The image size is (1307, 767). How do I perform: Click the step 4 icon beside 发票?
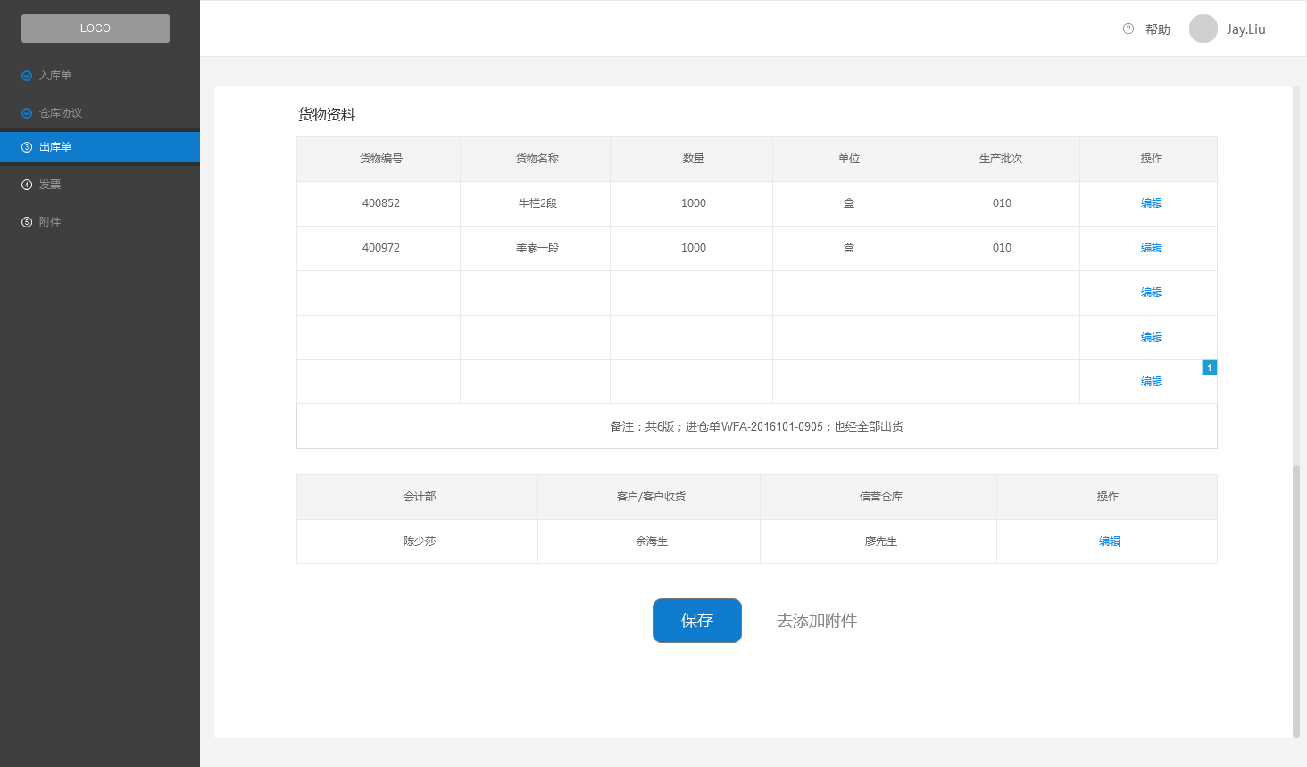point(27,185)
